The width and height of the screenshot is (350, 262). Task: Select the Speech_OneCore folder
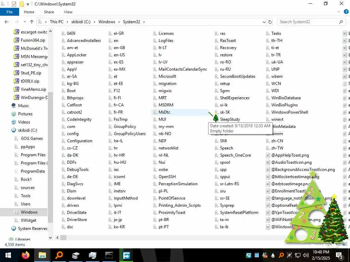click(x=235, y=155)
